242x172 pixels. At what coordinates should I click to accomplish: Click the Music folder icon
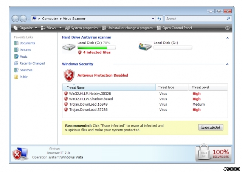coord(16,57)
